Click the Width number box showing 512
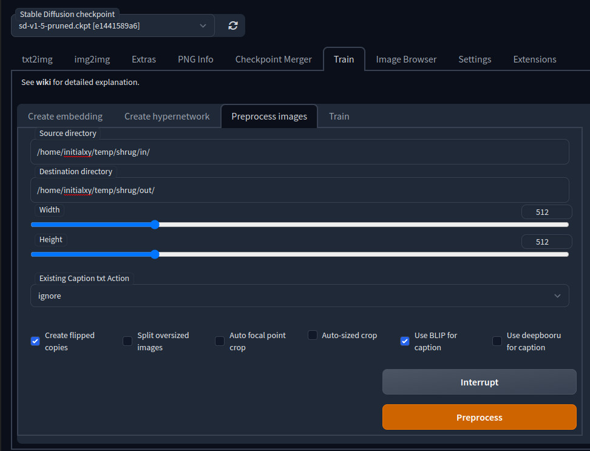Viewport: 590px width, 451px height. tap(546, 212)
